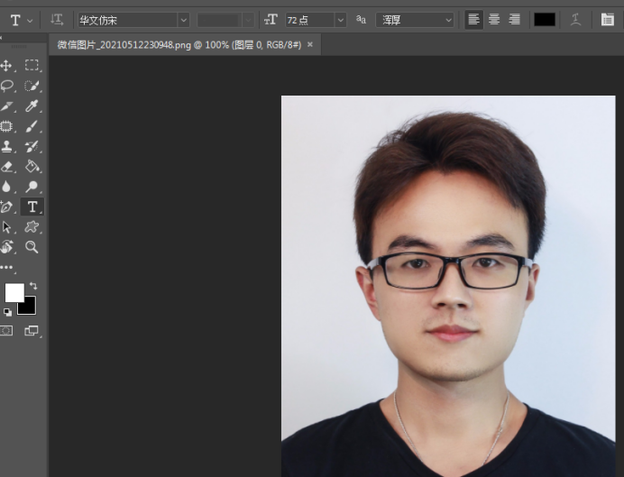The height and width of the screenshot is (477, 624).
Task: Swap foreground and background colors
Action: (x=33, y=286)
